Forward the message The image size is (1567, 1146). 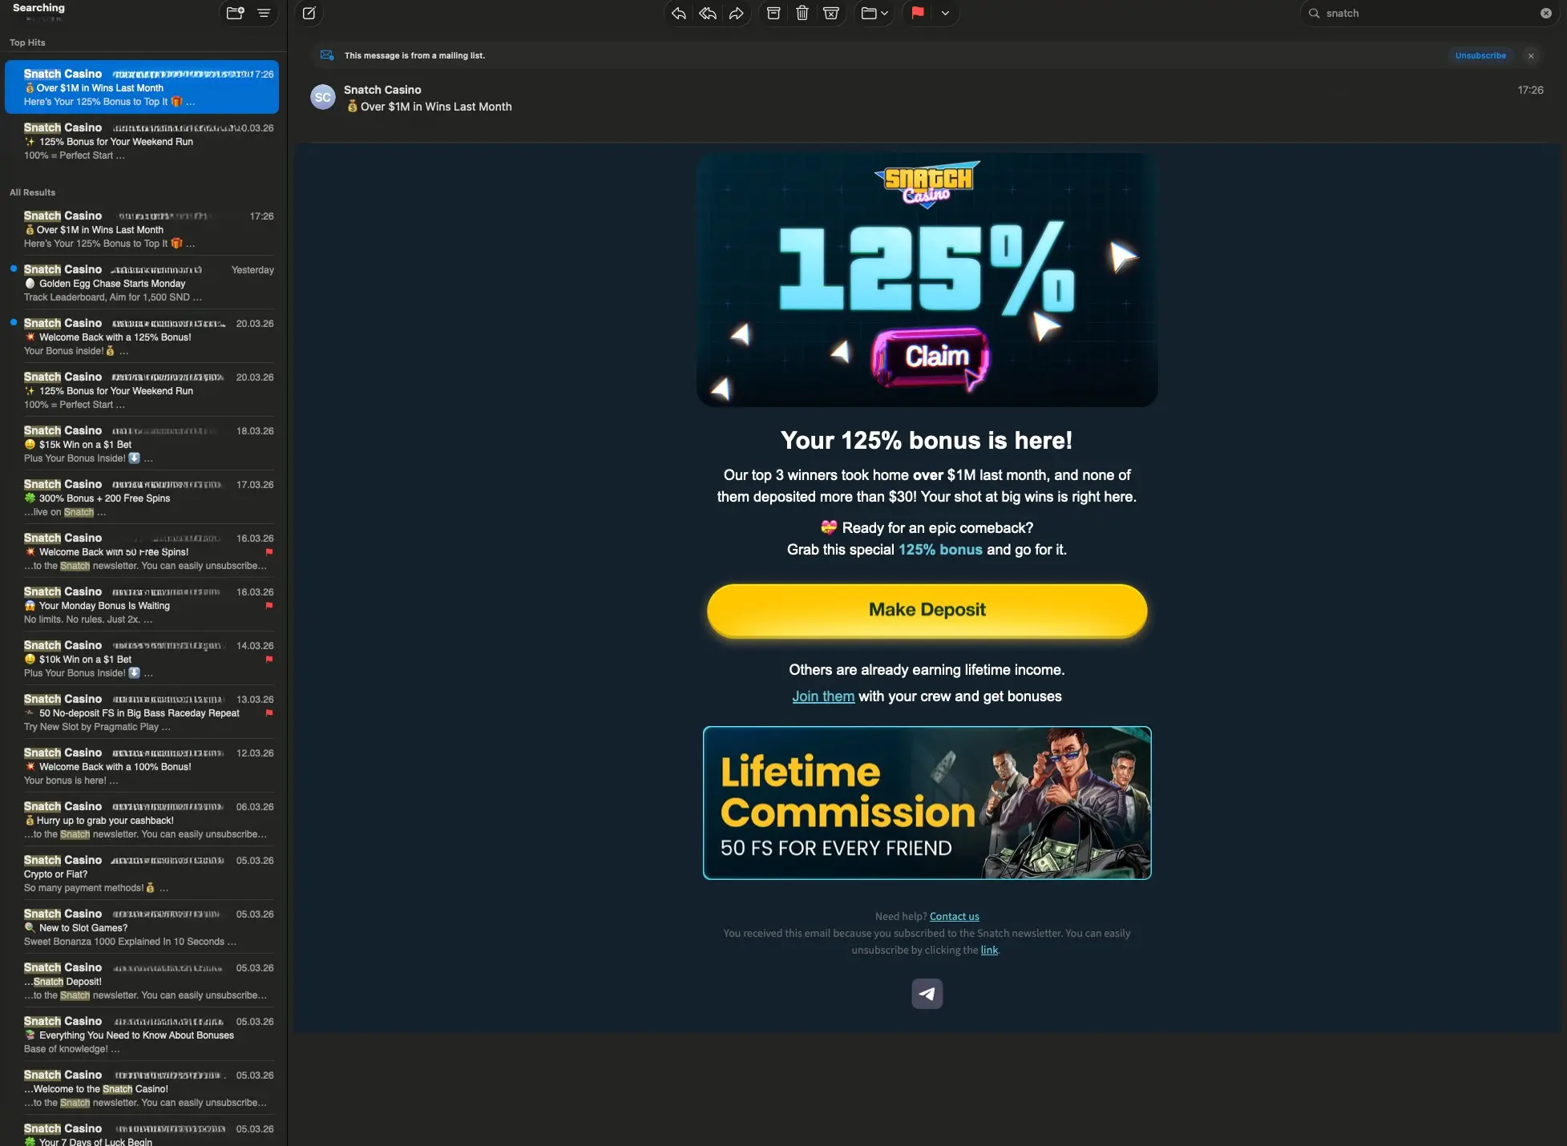pyautogui.click(x=737, y=13)
